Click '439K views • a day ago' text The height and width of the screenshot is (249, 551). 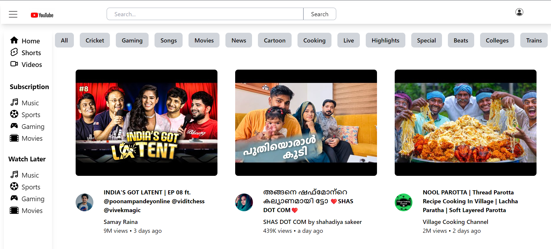click(x=293, y=231)
